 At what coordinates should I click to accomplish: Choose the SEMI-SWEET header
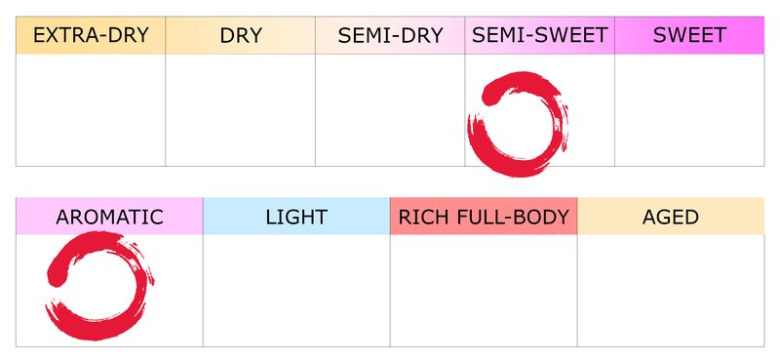tap(540, 35)
